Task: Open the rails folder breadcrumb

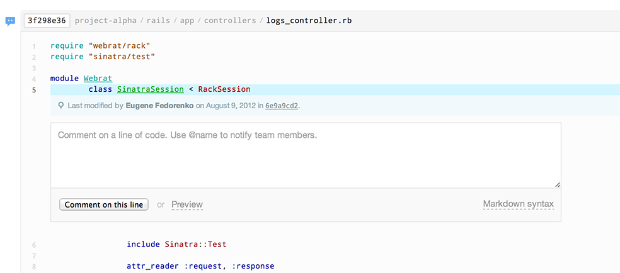Action: click(x=158, y=21)
